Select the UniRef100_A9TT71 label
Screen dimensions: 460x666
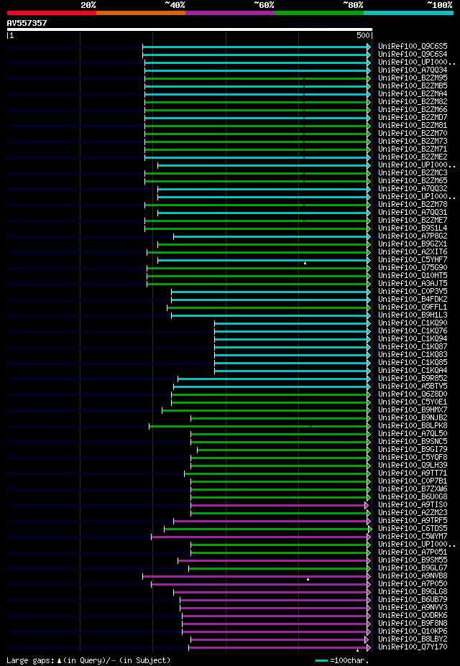click(x=413, y=473)
